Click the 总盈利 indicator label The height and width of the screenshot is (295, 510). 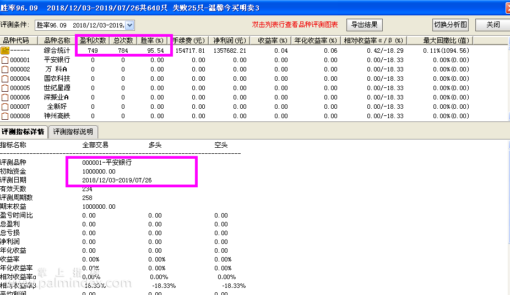click(x=10, y=224)
